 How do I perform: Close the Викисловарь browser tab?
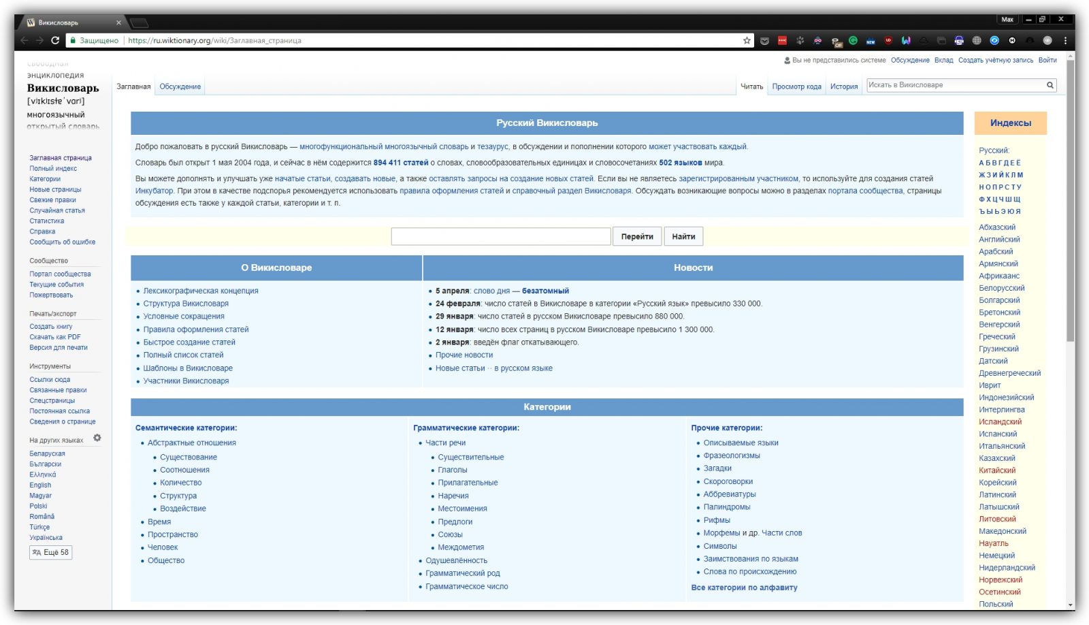click(118, 22)
